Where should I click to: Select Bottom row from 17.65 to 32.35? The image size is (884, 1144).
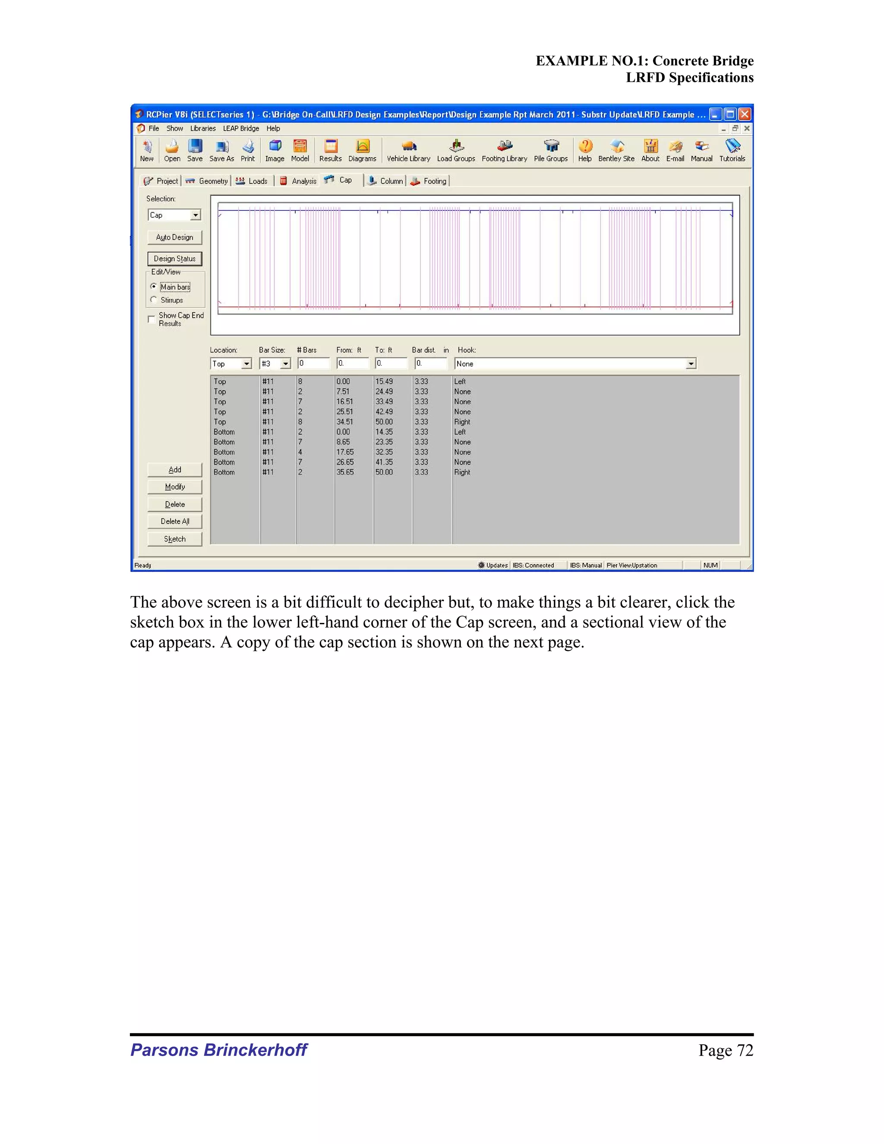click(x=474, y=452)
